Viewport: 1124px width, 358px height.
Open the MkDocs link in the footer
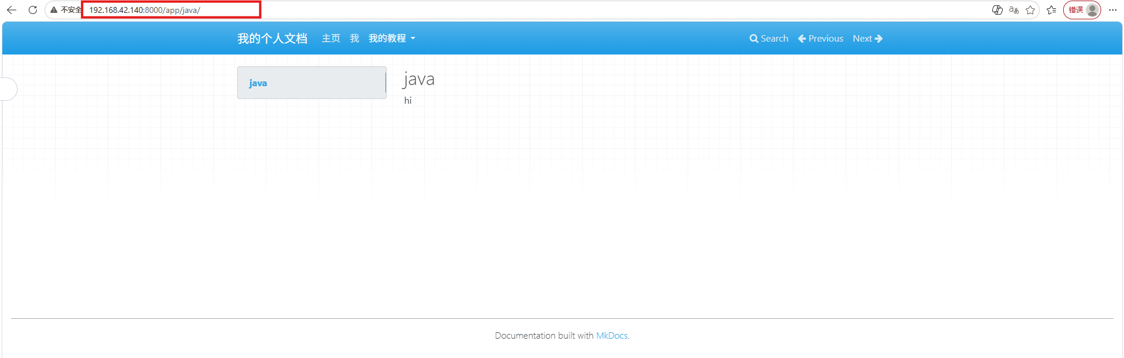(611, 336)
